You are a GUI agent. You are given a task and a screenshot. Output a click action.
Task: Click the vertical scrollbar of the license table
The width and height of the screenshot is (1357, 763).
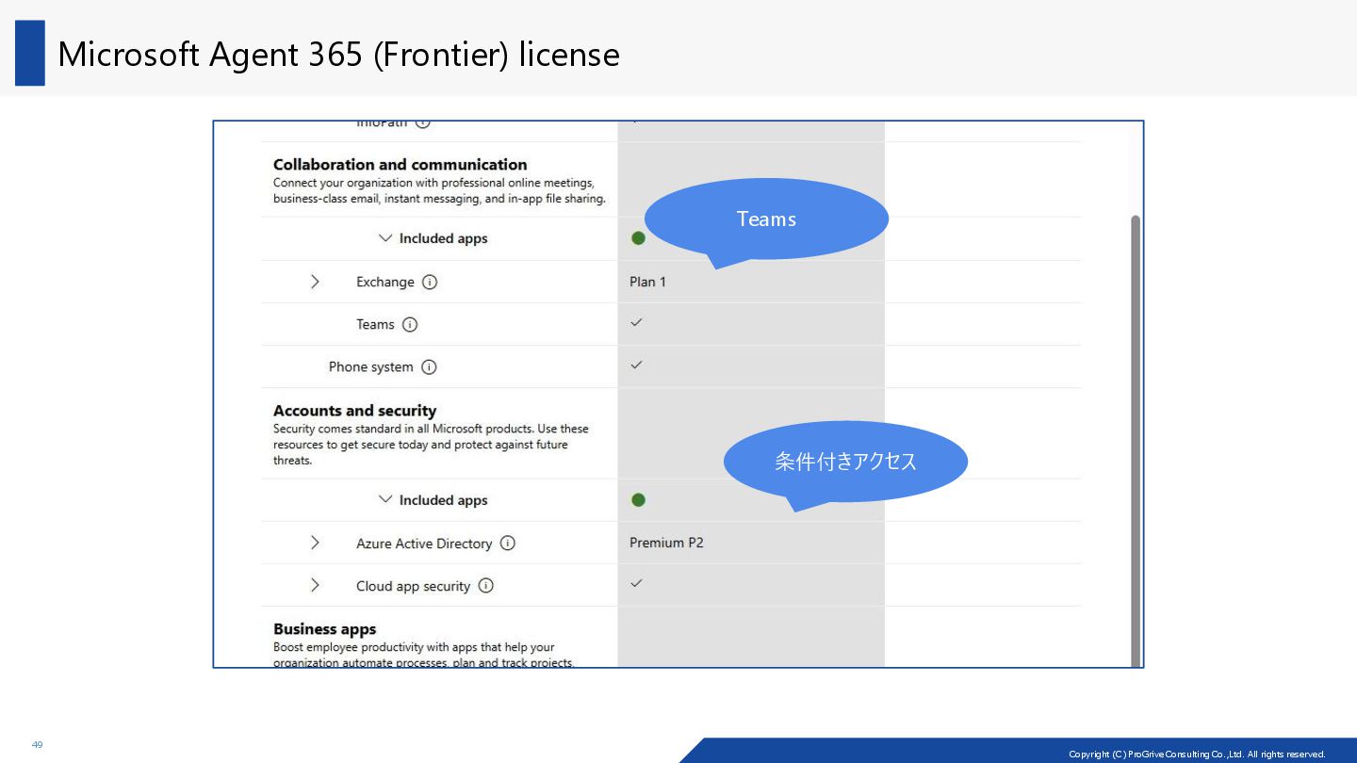coord(1136,441)
